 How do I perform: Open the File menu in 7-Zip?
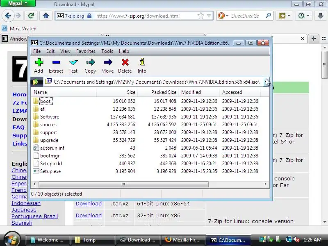[x=37, y=51]
